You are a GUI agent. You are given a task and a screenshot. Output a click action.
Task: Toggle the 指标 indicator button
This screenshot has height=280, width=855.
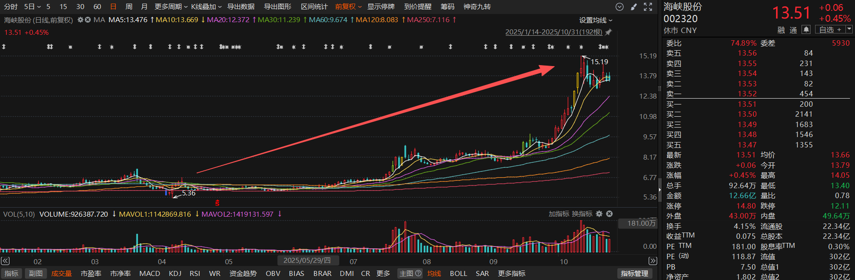pyautogui.click(x=11, y=273)
